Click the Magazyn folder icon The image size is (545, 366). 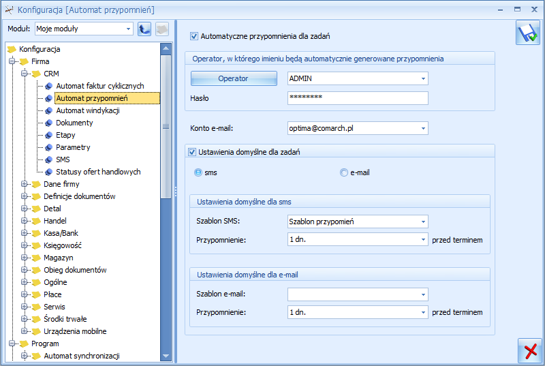pos(36,258)
